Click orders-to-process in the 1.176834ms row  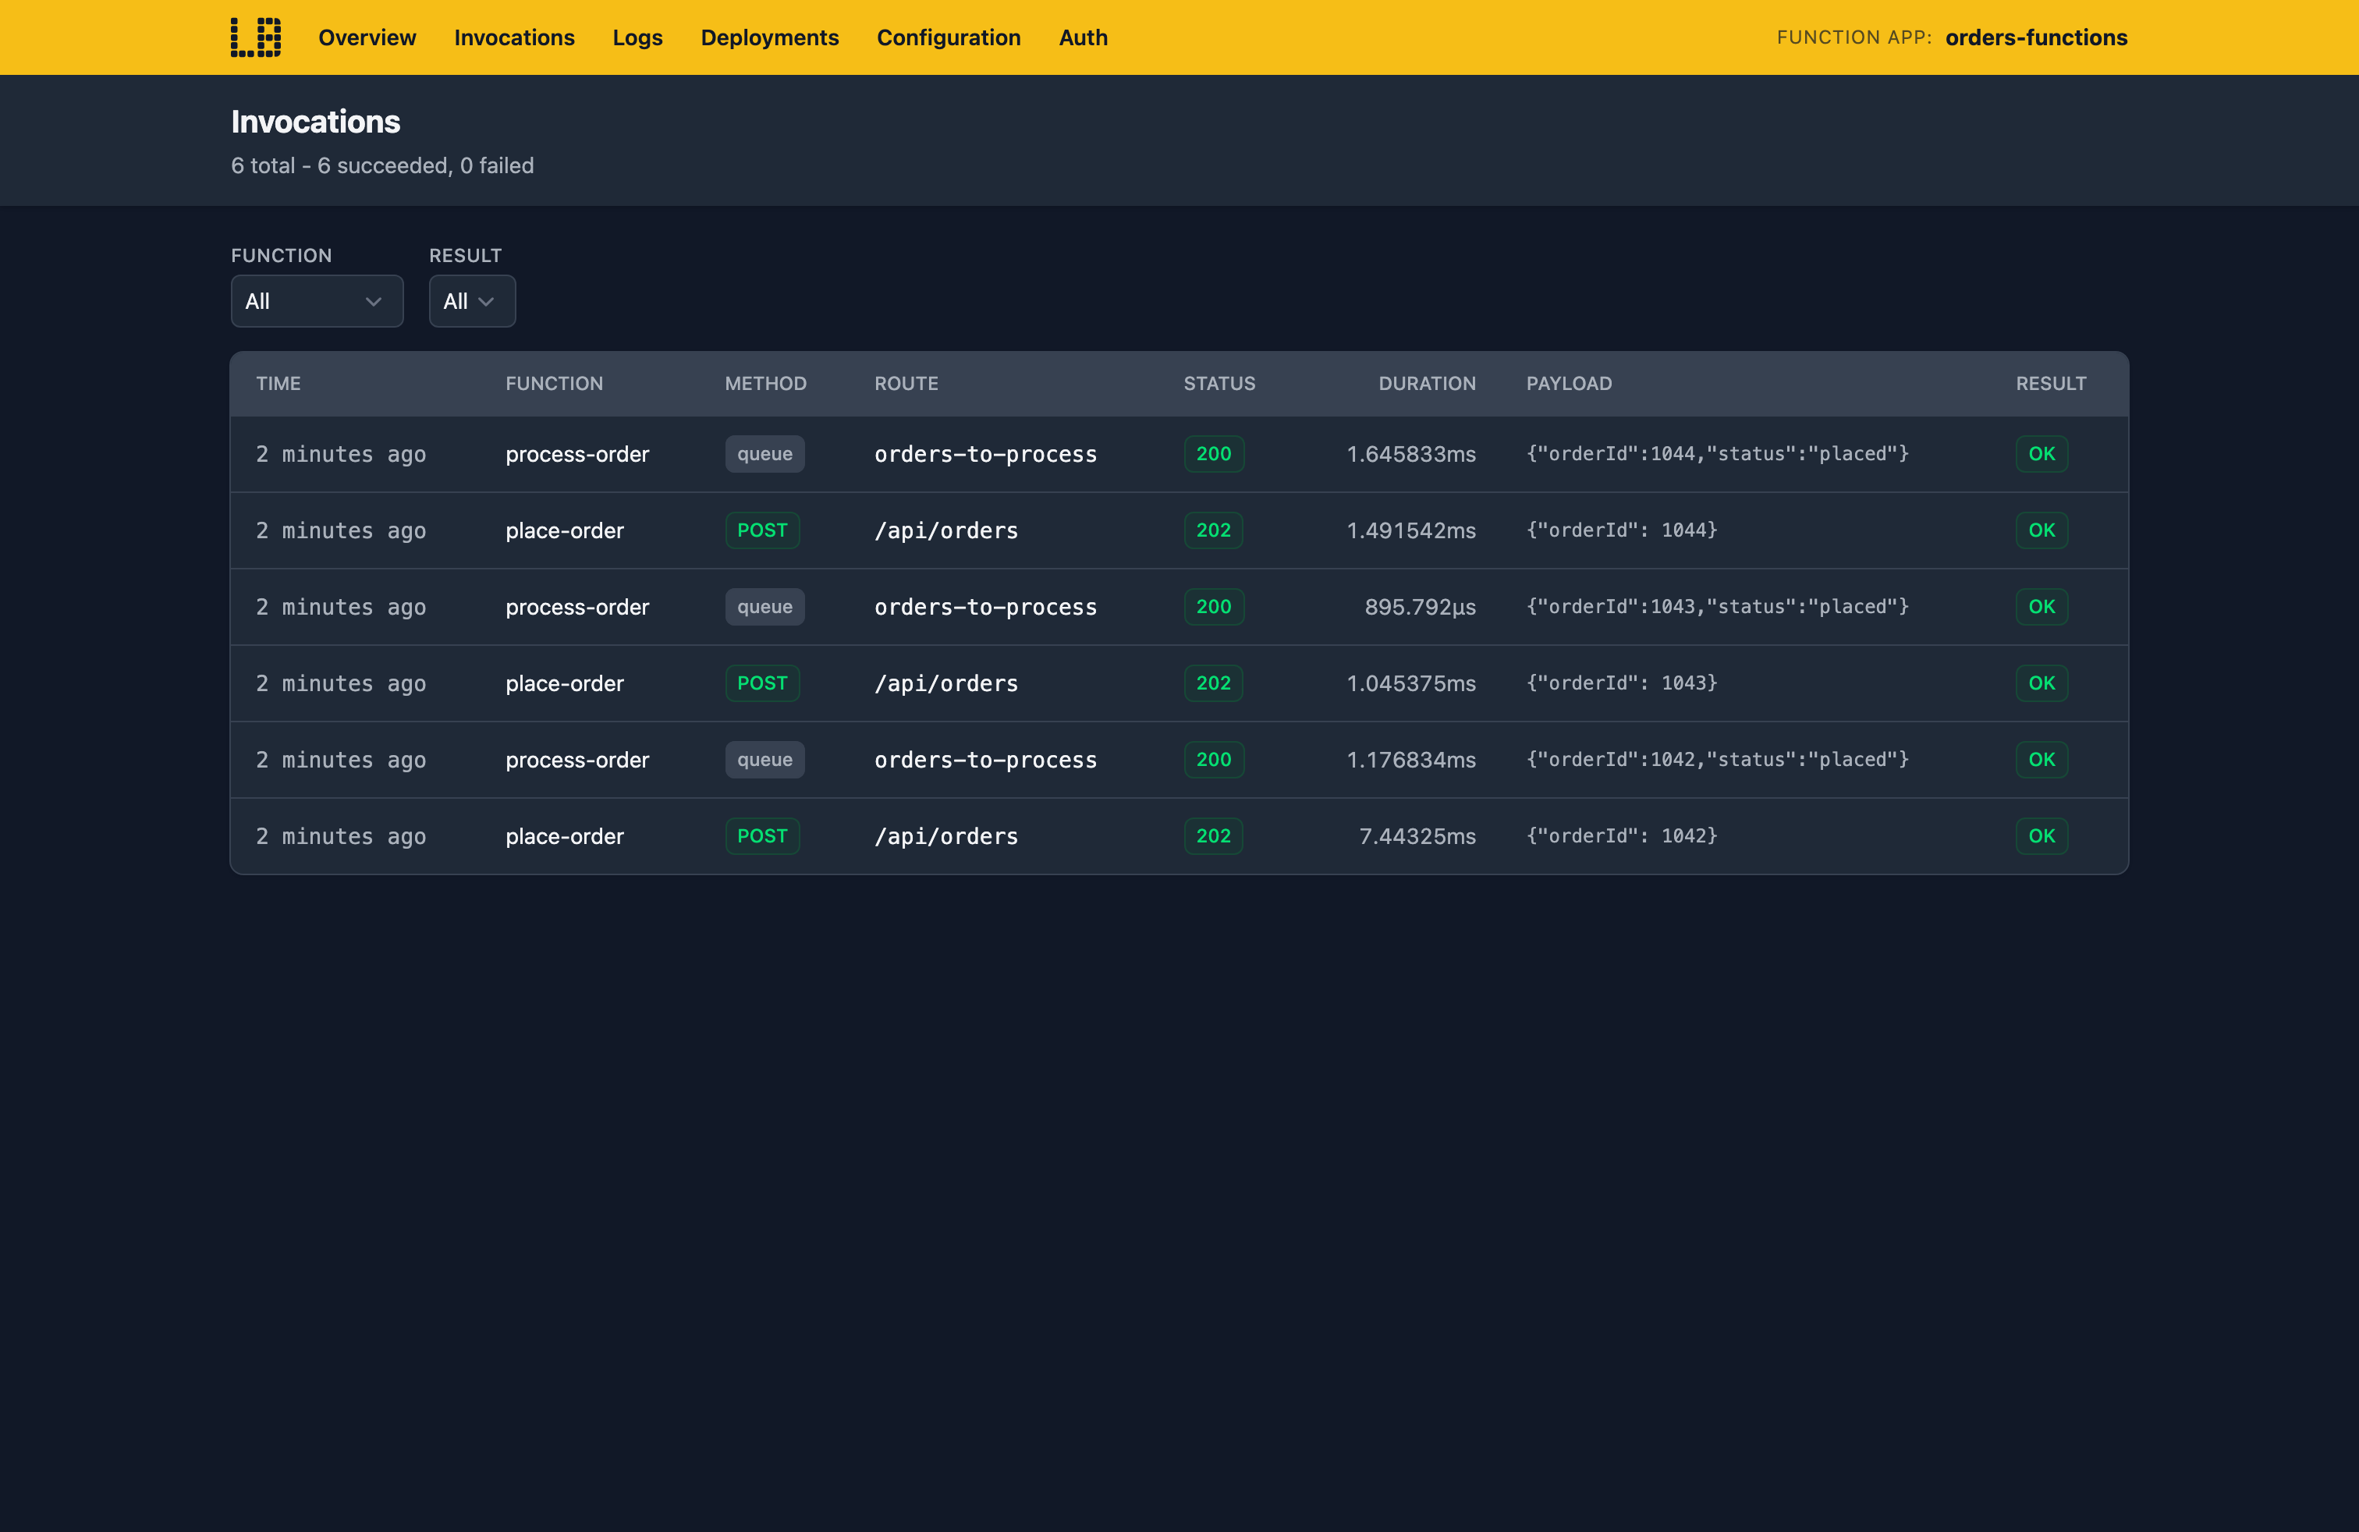(986, 760)
